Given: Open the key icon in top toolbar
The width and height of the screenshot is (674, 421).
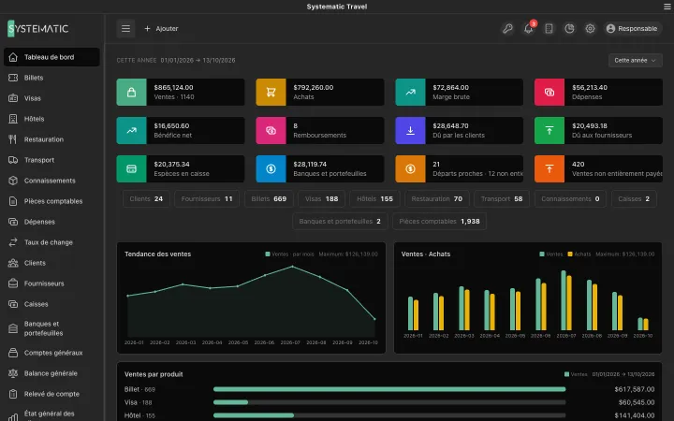Looking at the screenshot, I should pos(507,28).
